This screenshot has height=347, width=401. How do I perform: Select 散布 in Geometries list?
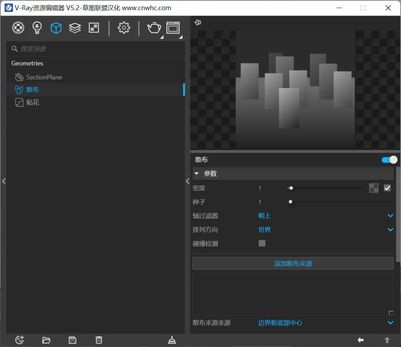pyautogui.click(x=95, y=90)
